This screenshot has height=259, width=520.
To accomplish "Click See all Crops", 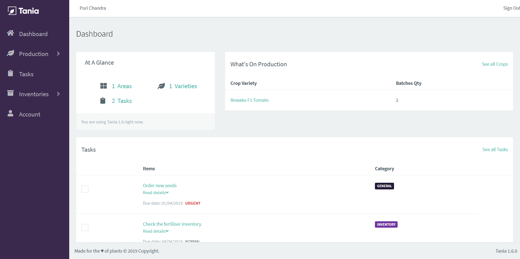I will (x=495, y=64).
